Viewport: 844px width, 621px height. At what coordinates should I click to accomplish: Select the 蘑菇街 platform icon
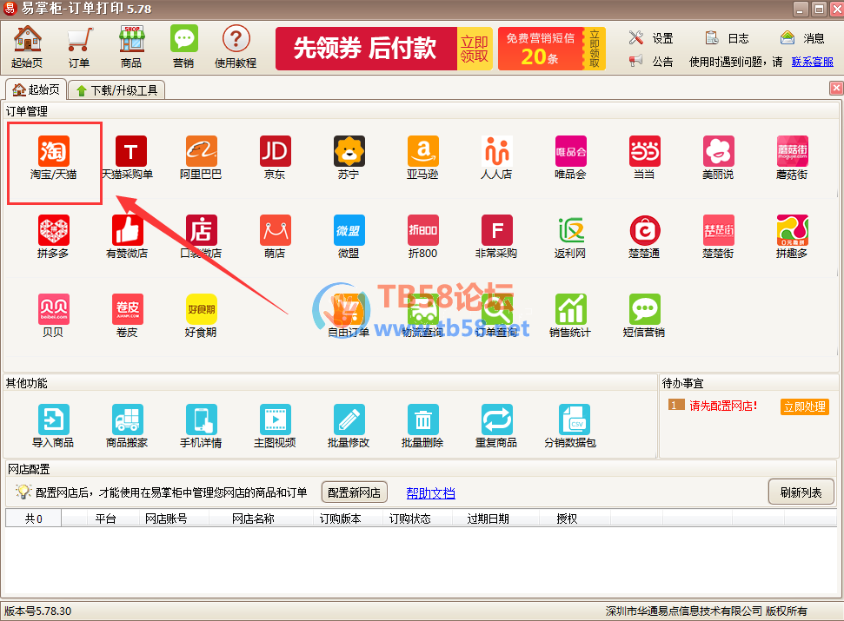point(792,157)
